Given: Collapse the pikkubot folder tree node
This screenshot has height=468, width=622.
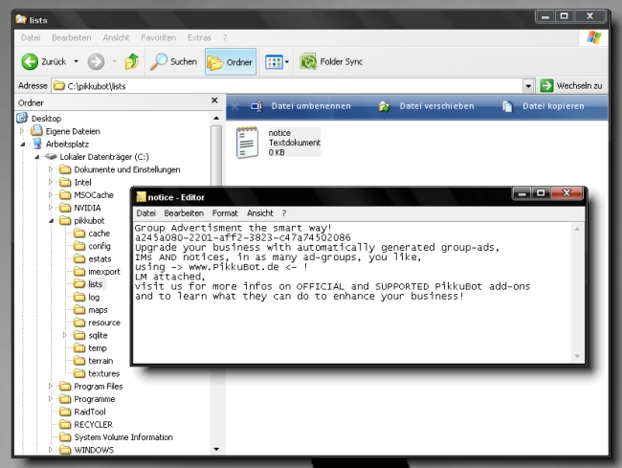Looking at the screenshot, I should tap(52, 220).
